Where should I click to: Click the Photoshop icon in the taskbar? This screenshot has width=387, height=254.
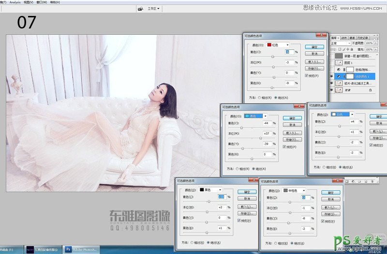pyautogui.click(x=68, y=250)
